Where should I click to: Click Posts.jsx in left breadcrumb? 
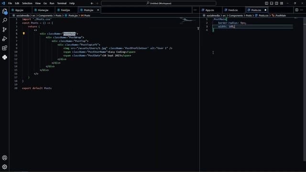point(73,15)
